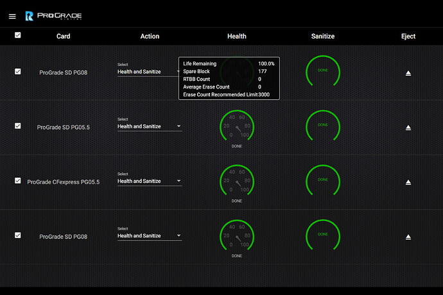Toggle the select-all checkbox in the header
This screenshot has width=443, height=295.
click(x=17, y=35)
